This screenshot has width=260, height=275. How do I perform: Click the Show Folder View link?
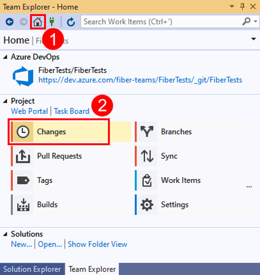[x=97, y=244]
